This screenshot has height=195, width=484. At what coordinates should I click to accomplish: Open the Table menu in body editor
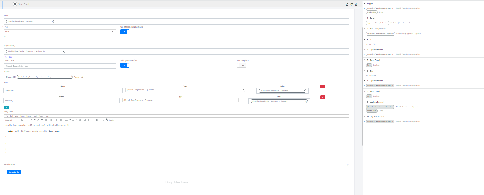[x=41, y=116]
